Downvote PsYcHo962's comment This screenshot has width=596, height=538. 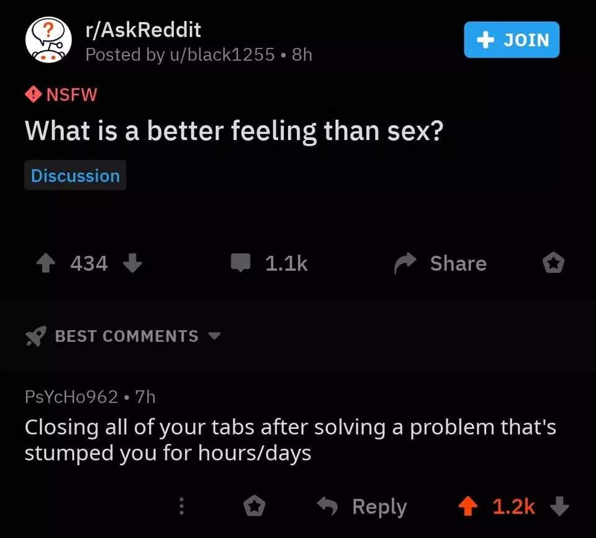click(x=560, y=507)
